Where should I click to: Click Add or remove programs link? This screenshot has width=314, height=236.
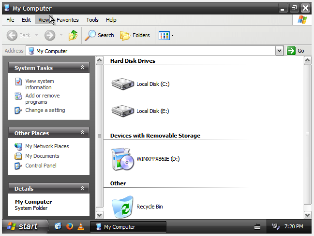tap(43, 99)
